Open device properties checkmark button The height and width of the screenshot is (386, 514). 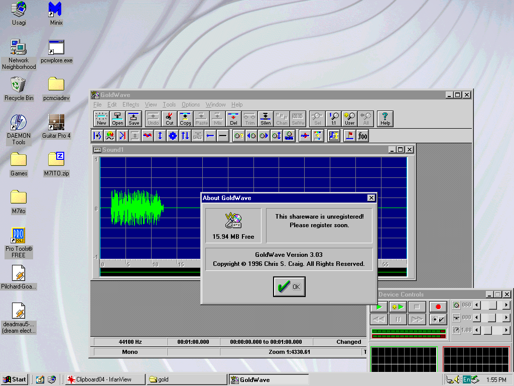(x=438, y=319)
